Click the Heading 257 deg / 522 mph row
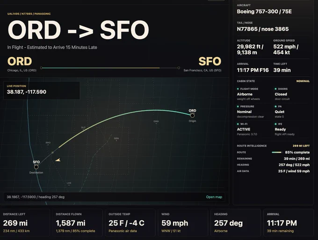 (273, 165)
